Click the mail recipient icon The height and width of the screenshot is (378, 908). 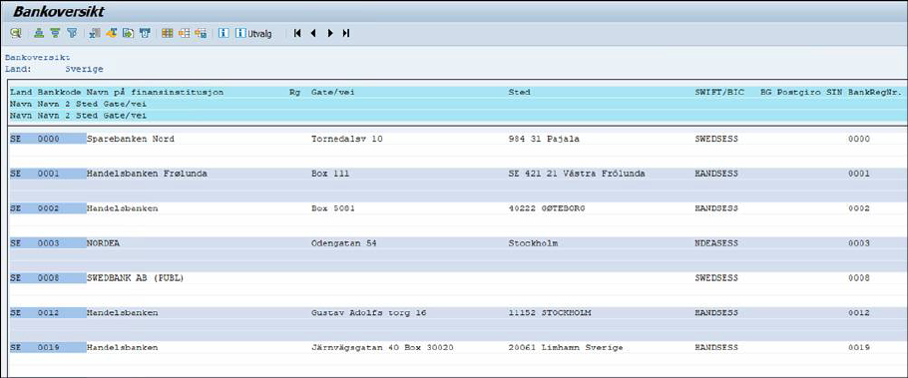tap(145, 34)
